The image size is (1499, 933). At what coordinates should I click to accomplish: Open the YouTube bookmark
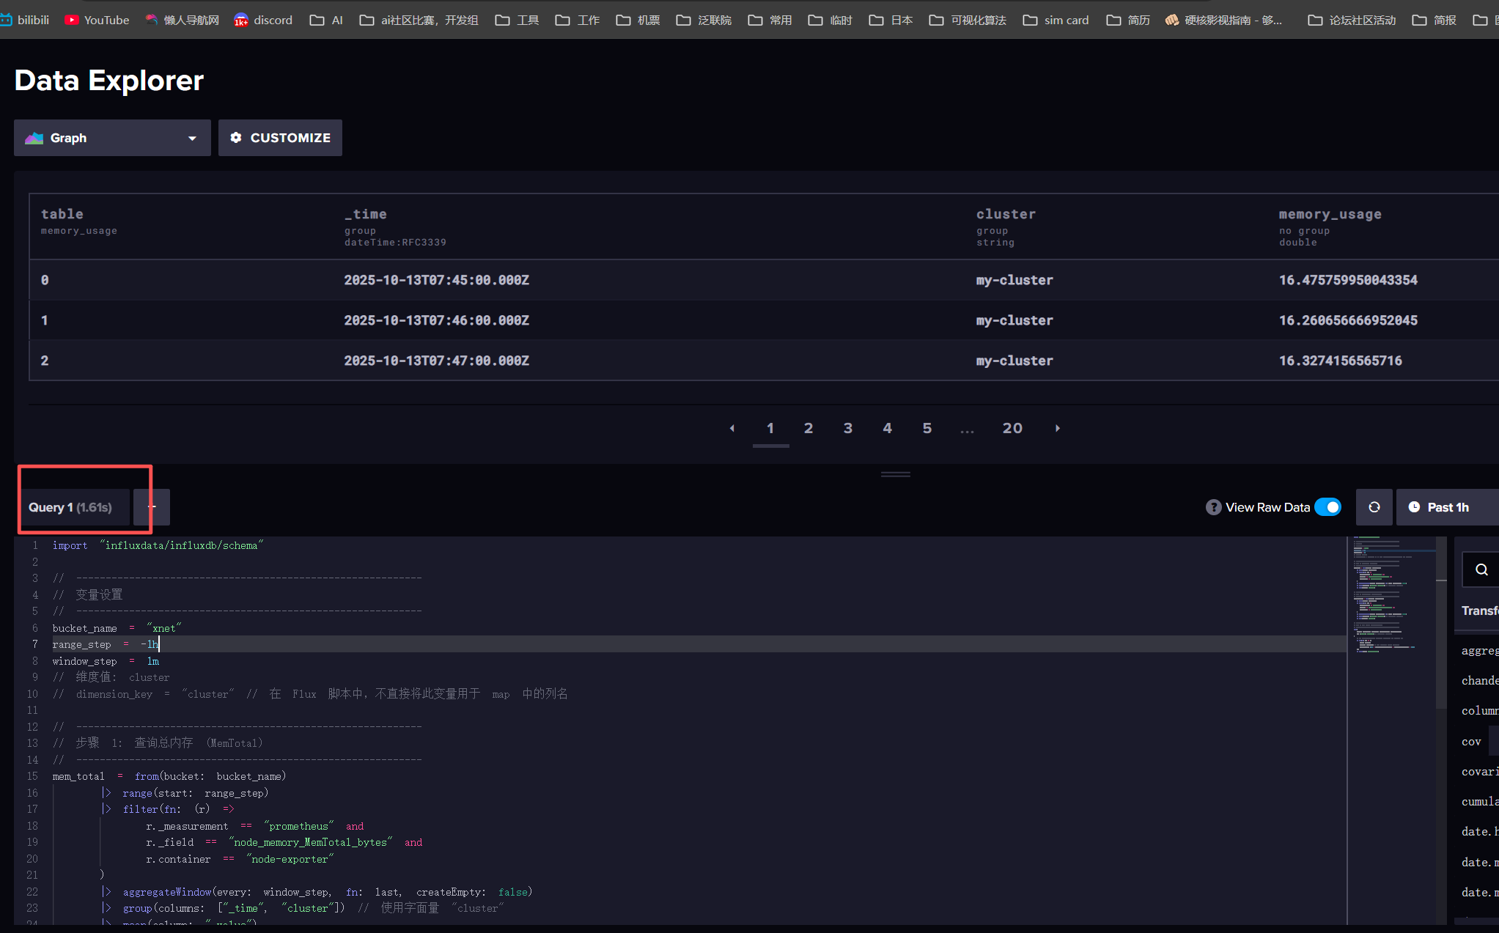(97, 20)
